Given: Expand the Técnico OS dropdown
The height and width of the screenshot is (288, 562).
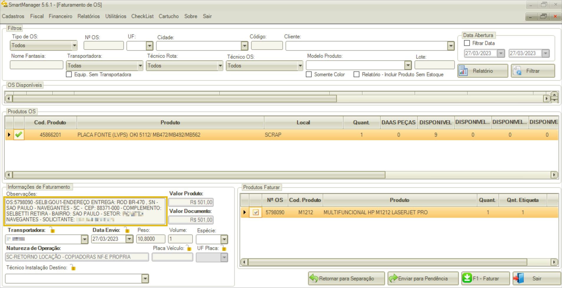Looking at the screenshot, I should 300,66.
